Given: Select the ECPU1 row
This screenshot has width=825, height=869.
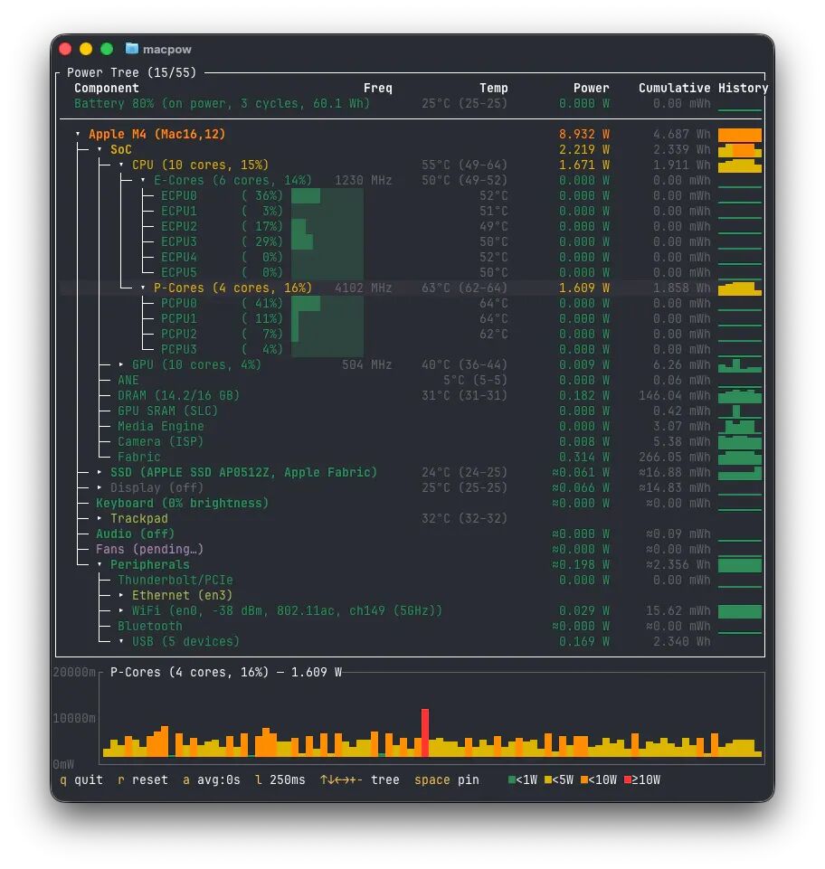Looking at the screenshot, I should (x=411, y=212).
